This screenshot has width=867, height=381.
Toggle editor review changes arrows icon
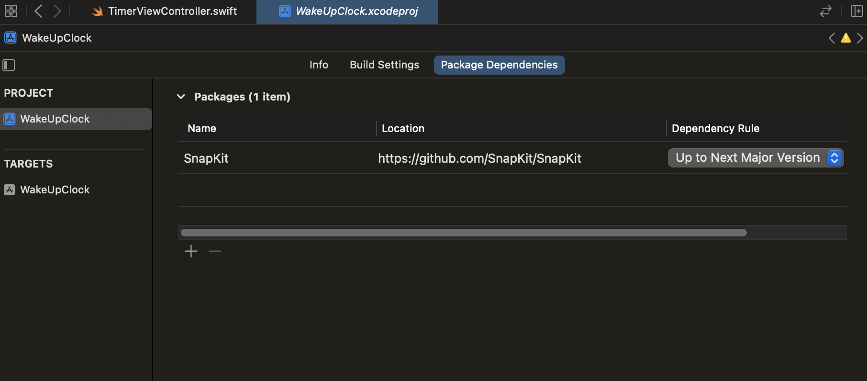tap(826, 11)
